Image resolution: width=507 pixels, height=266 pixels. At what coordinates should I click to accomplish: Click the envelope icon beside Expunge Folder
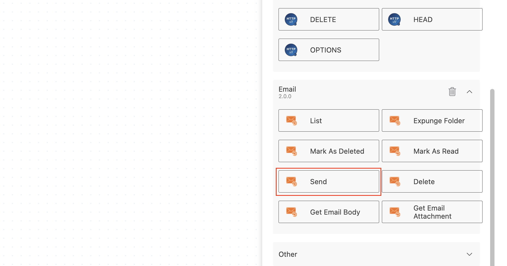coord(395,120)
